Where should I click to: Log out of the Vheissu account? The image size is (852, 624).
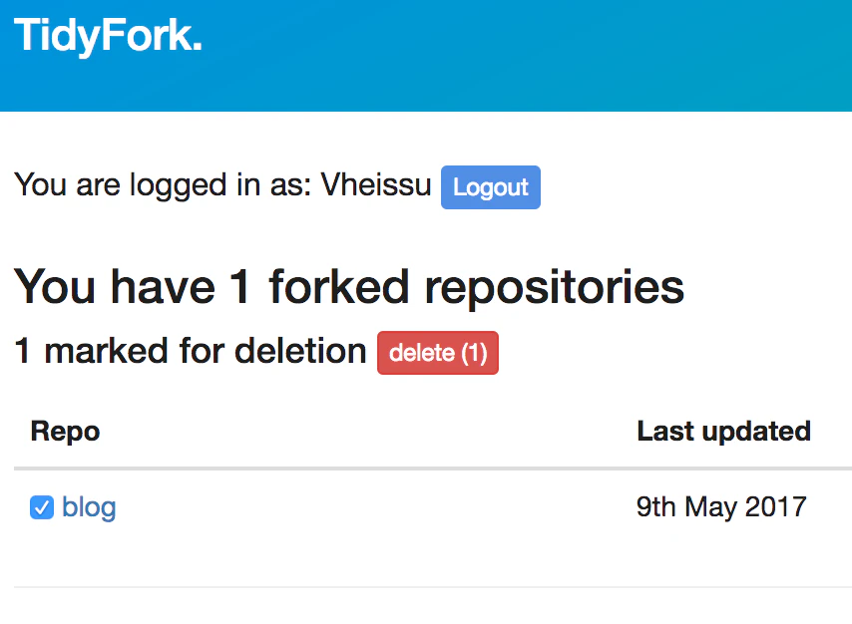[x=490, y=186]
